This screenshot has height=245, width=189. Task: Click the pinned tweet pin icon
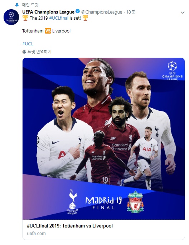pyautogui.click(x=17, y=5)
